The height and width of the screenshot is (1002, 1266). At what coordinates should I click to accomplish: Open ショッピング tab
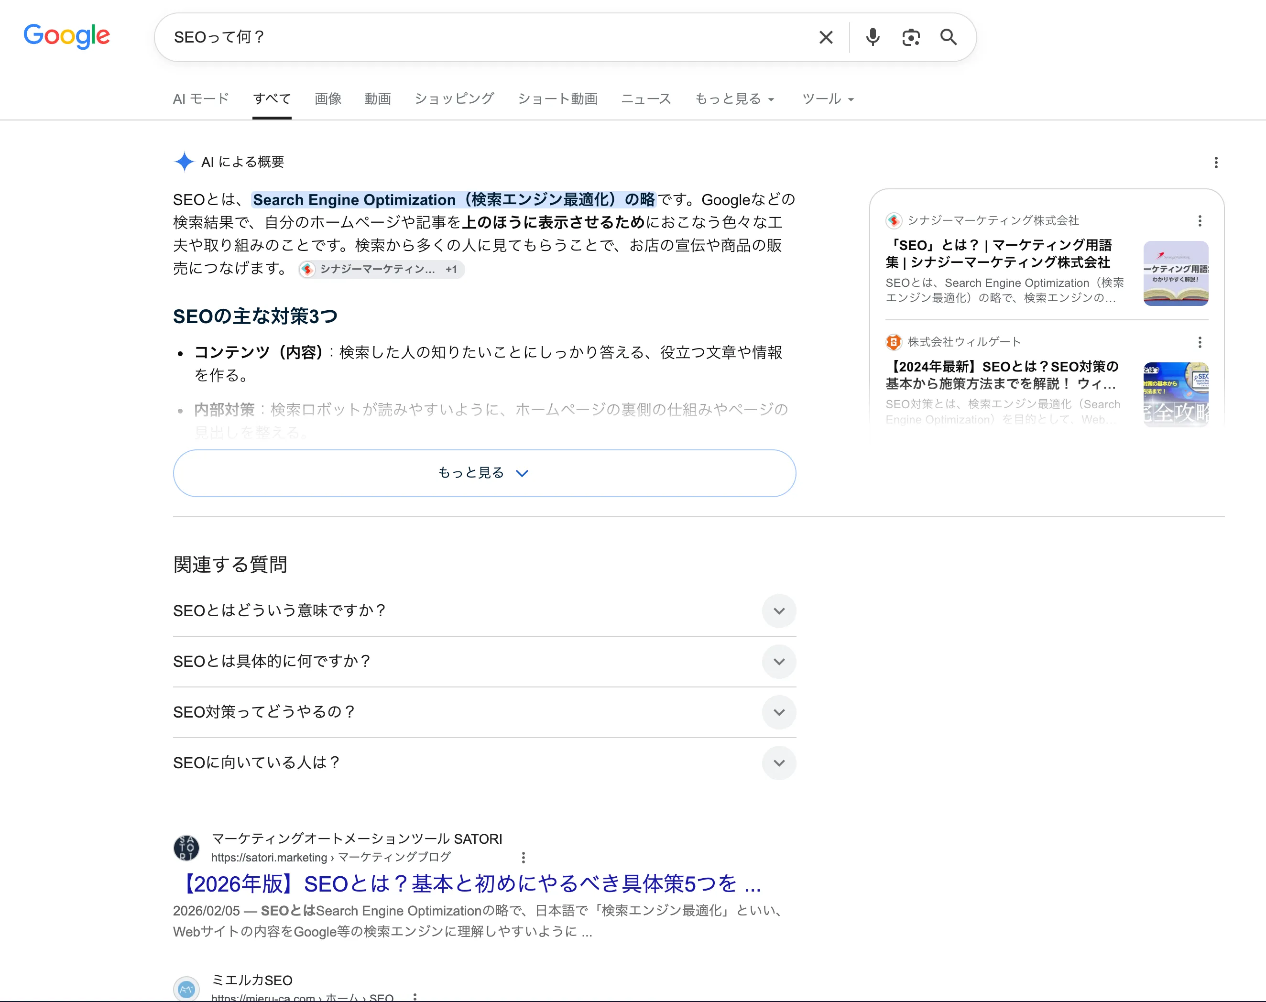[x=454, y=98]
